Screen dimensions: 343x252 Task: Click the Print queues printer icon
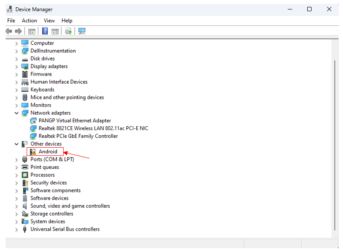coord(25,167)
